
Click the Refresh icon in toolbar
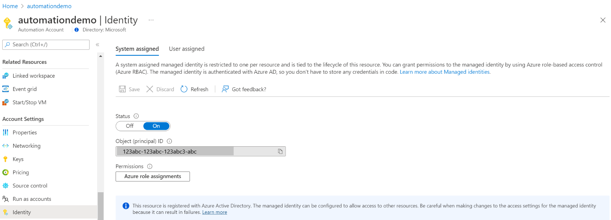[x=184, y=89]
